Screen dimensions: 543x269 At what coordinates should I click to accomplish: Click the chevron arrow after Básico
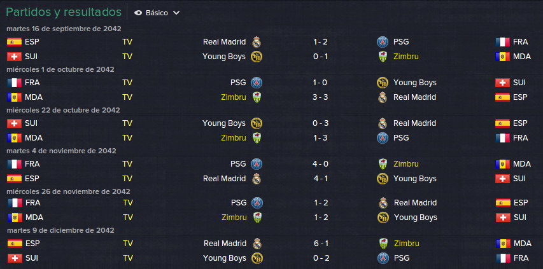point(176,13)
